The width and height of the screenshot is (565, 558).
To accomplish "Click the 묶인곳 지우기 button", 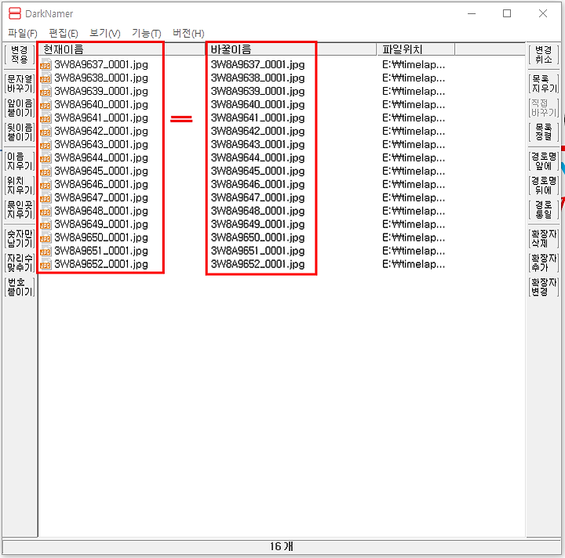I will coord(20,209).
